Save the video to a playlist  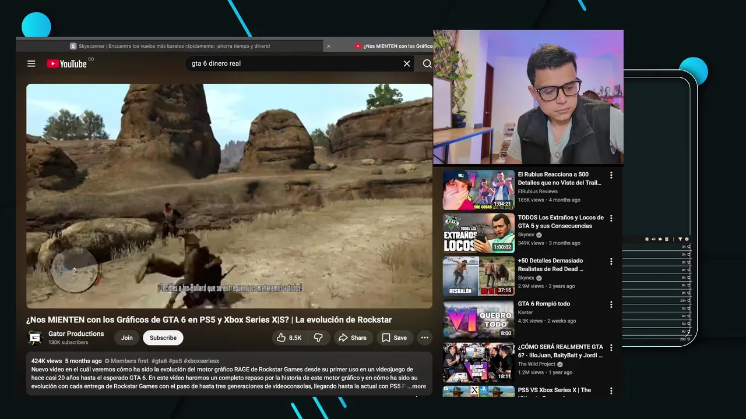pyautogui.click(x=395, y=338)
